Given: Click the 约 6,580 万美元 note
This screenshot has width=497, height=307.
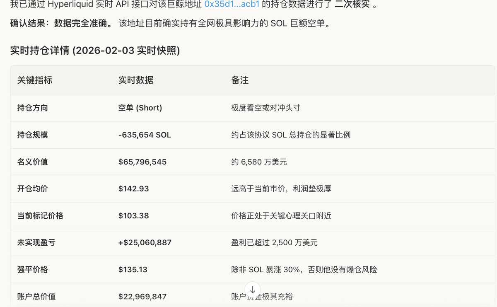Looking at the screenshot, I should [259, 162].
